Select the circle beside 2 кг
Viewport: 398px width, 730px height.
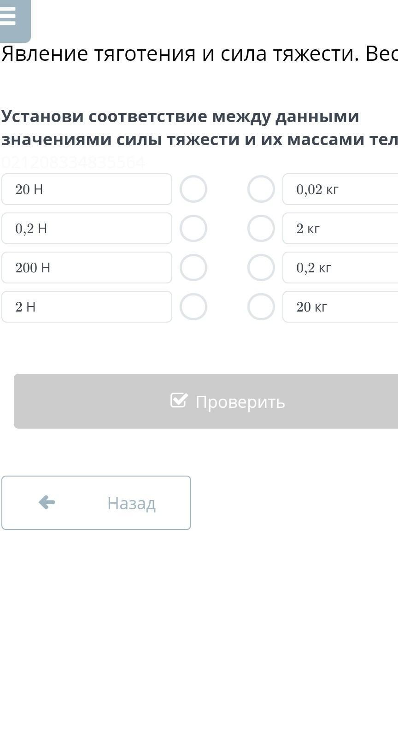point(261,228)
